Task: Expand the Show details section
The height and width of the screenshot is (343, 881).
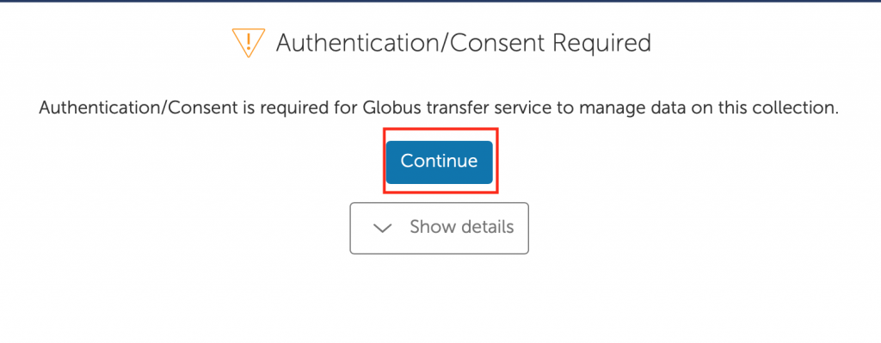Action: (x=440, y=228)
